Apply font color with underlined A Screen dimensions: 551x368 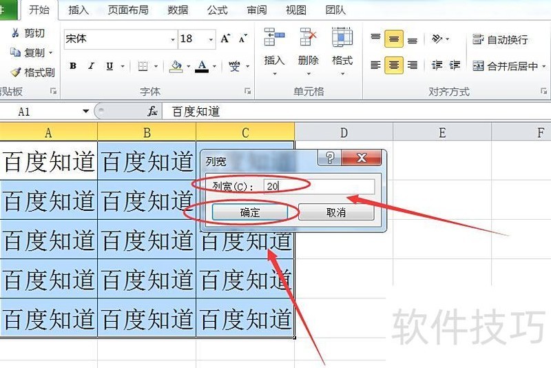[202, 65]
